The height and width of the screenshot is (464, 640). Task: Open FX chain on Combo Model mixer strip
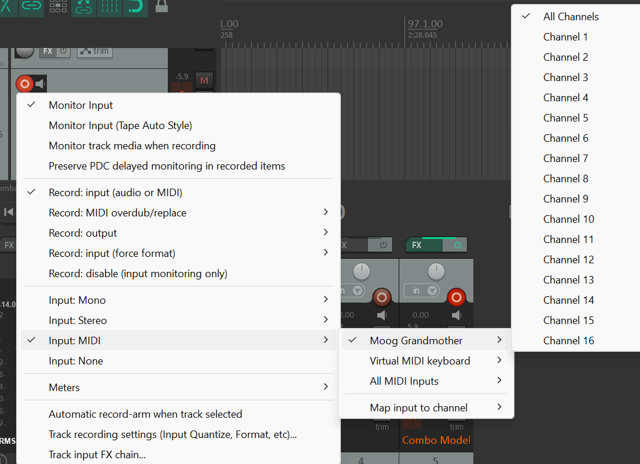tap(424, 245)
